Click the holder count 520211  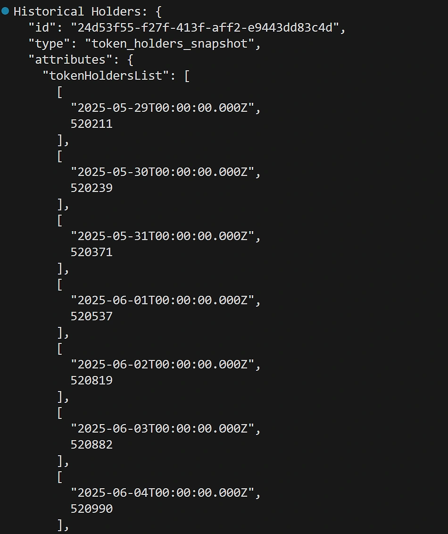pos(91,124)
